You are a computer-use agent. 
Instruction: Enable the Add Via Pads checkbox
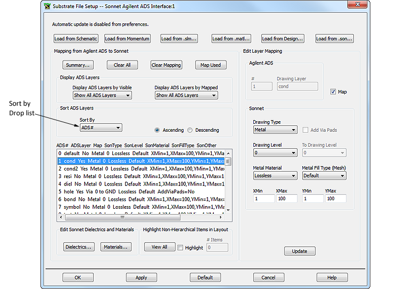305,130
